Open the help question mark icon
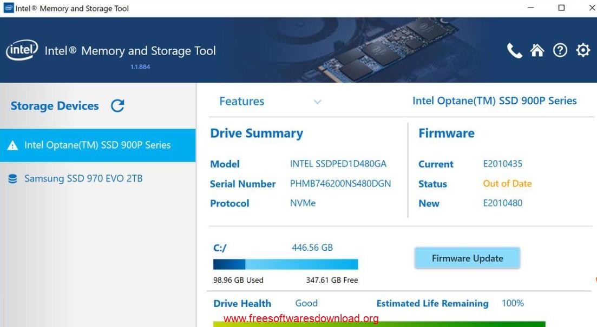Screen dimensions: 597x327 [560, 50]
